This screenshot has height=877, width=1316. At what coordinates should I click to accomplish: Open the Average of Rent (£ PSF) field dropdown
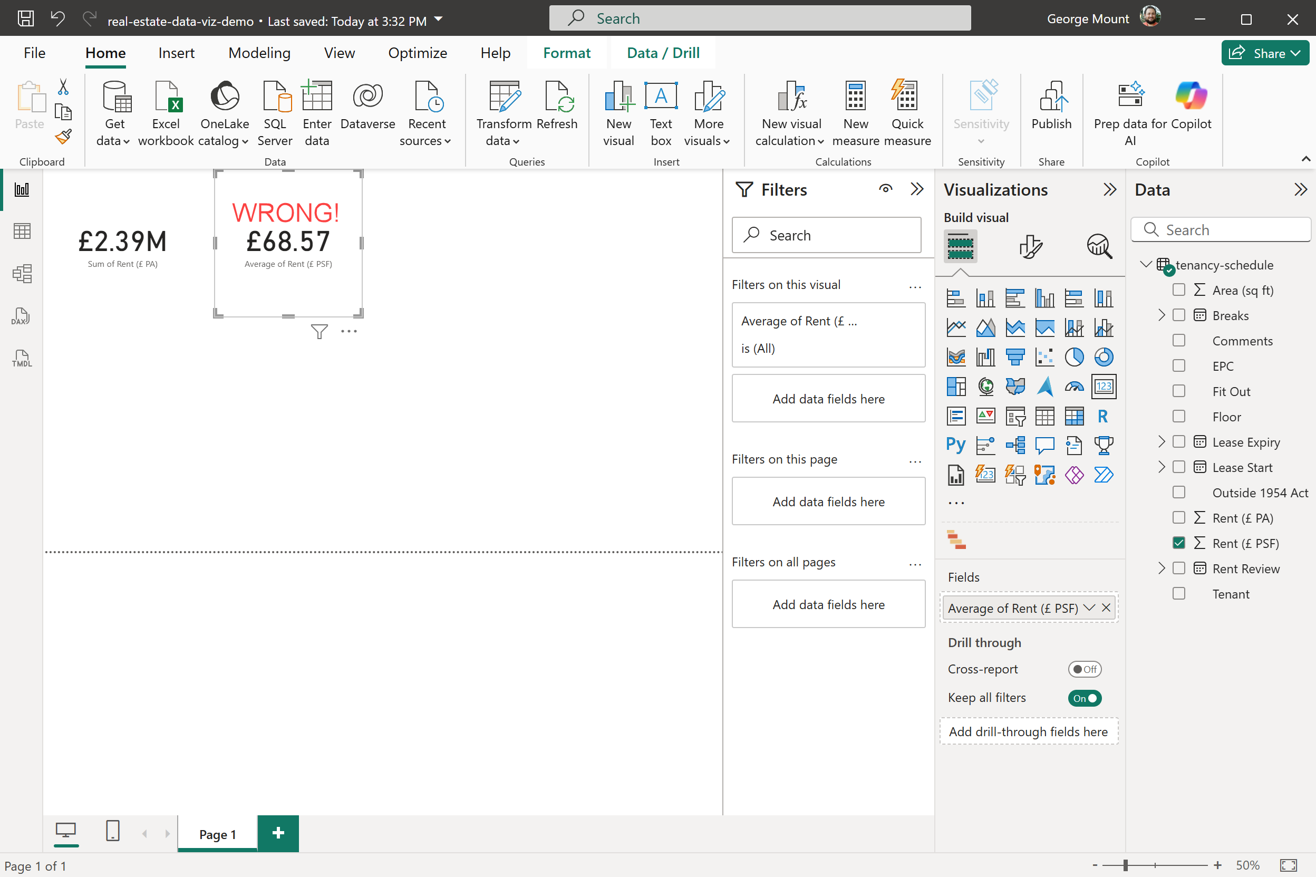[1088, 608]
